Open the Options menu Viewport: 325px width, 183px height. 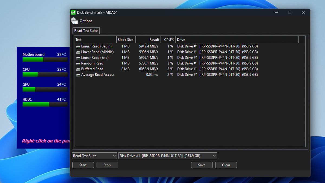(86, 21)
